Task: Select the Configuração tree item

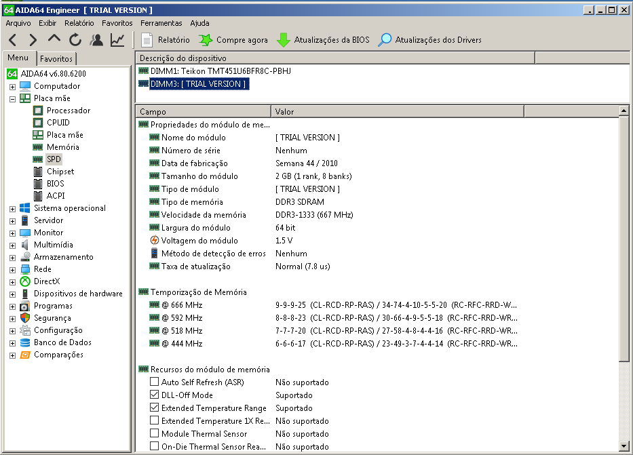Action: coord(58,330)
